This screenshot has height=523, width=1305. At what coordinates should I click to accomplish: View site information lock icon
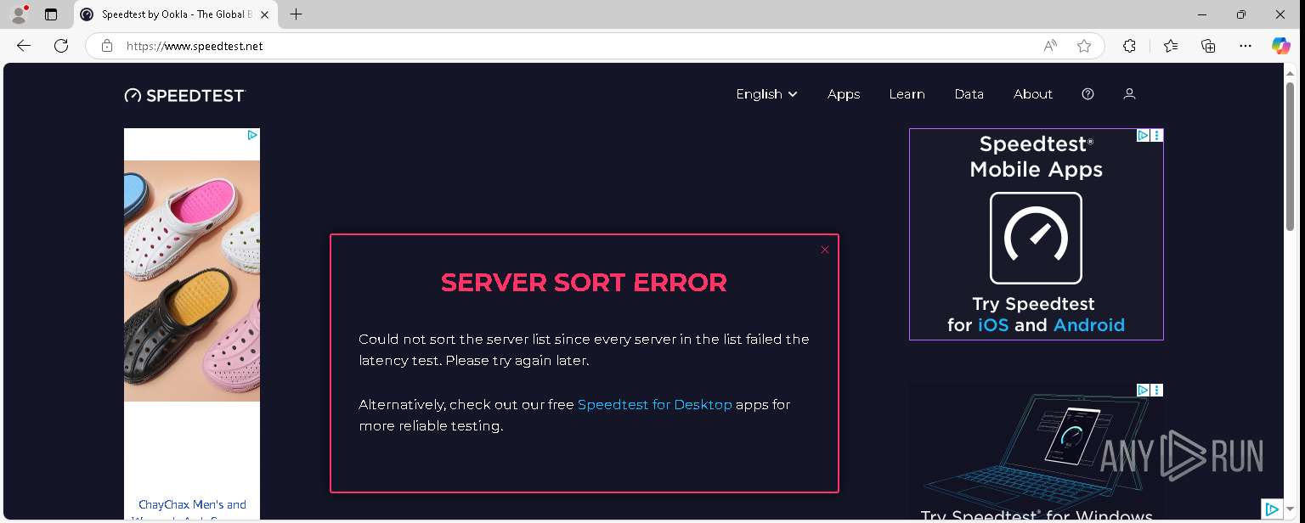coord(107,46)
